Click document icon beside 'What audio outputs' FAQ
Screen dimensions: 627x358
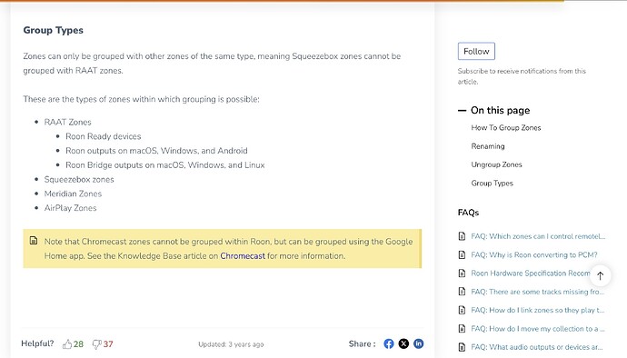[462, 347]
